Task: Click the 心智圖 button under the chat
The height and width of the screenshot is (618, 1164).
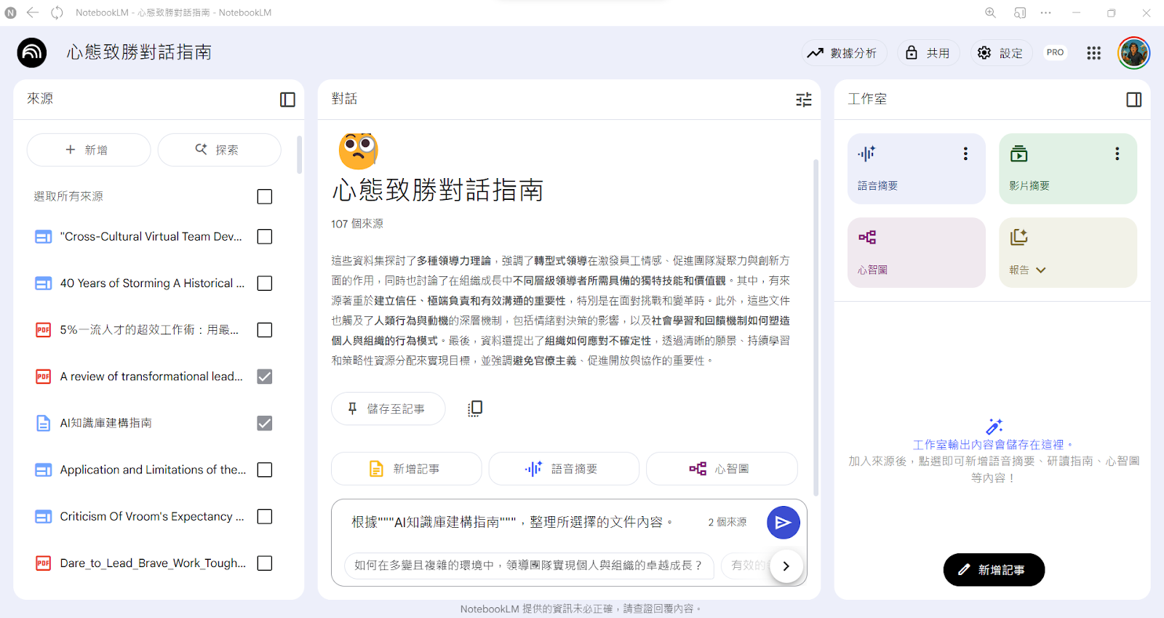Action: click(x=722, y=469)
